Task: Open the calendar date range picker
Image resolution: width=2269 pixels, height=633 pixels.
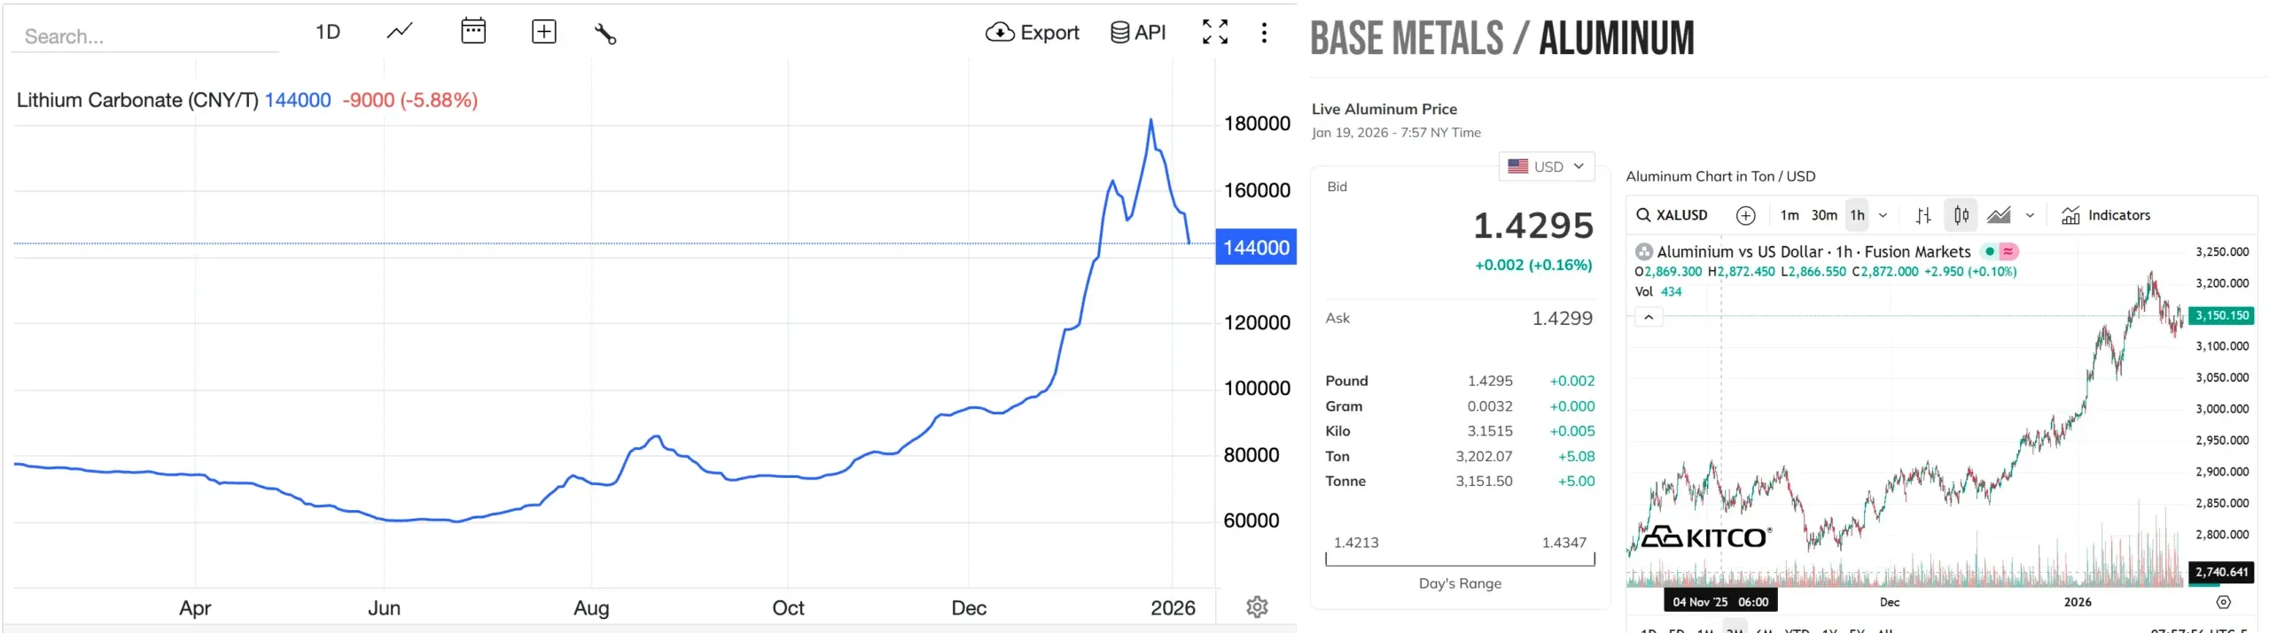Action: coord(473,32)
